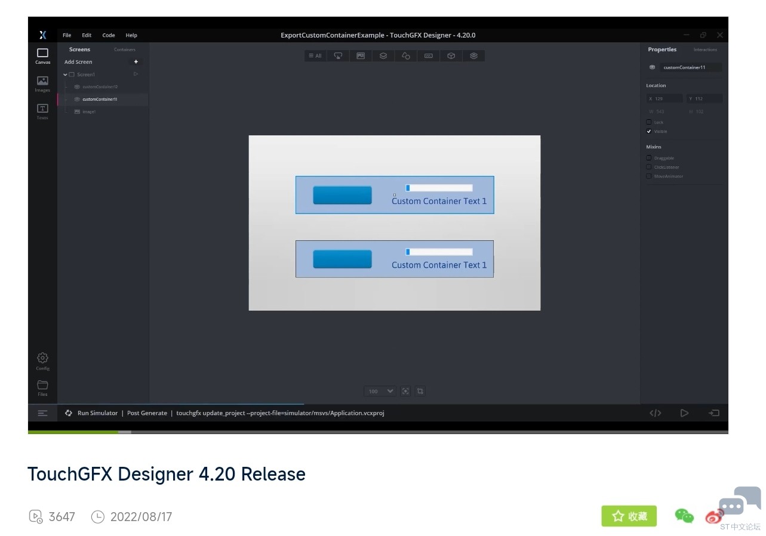The height and width of the screenshot is (536, 766).
Task: Enable the Draggable mixin
Action: [649, 158]
